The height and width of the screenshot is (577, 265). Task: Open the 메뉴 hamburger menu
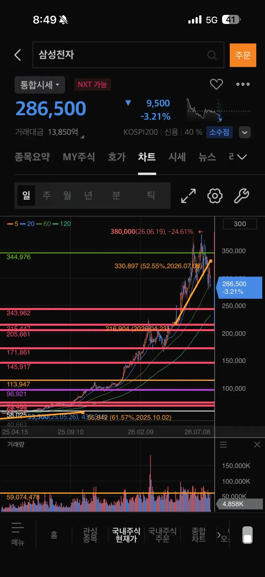pos(18,534)
